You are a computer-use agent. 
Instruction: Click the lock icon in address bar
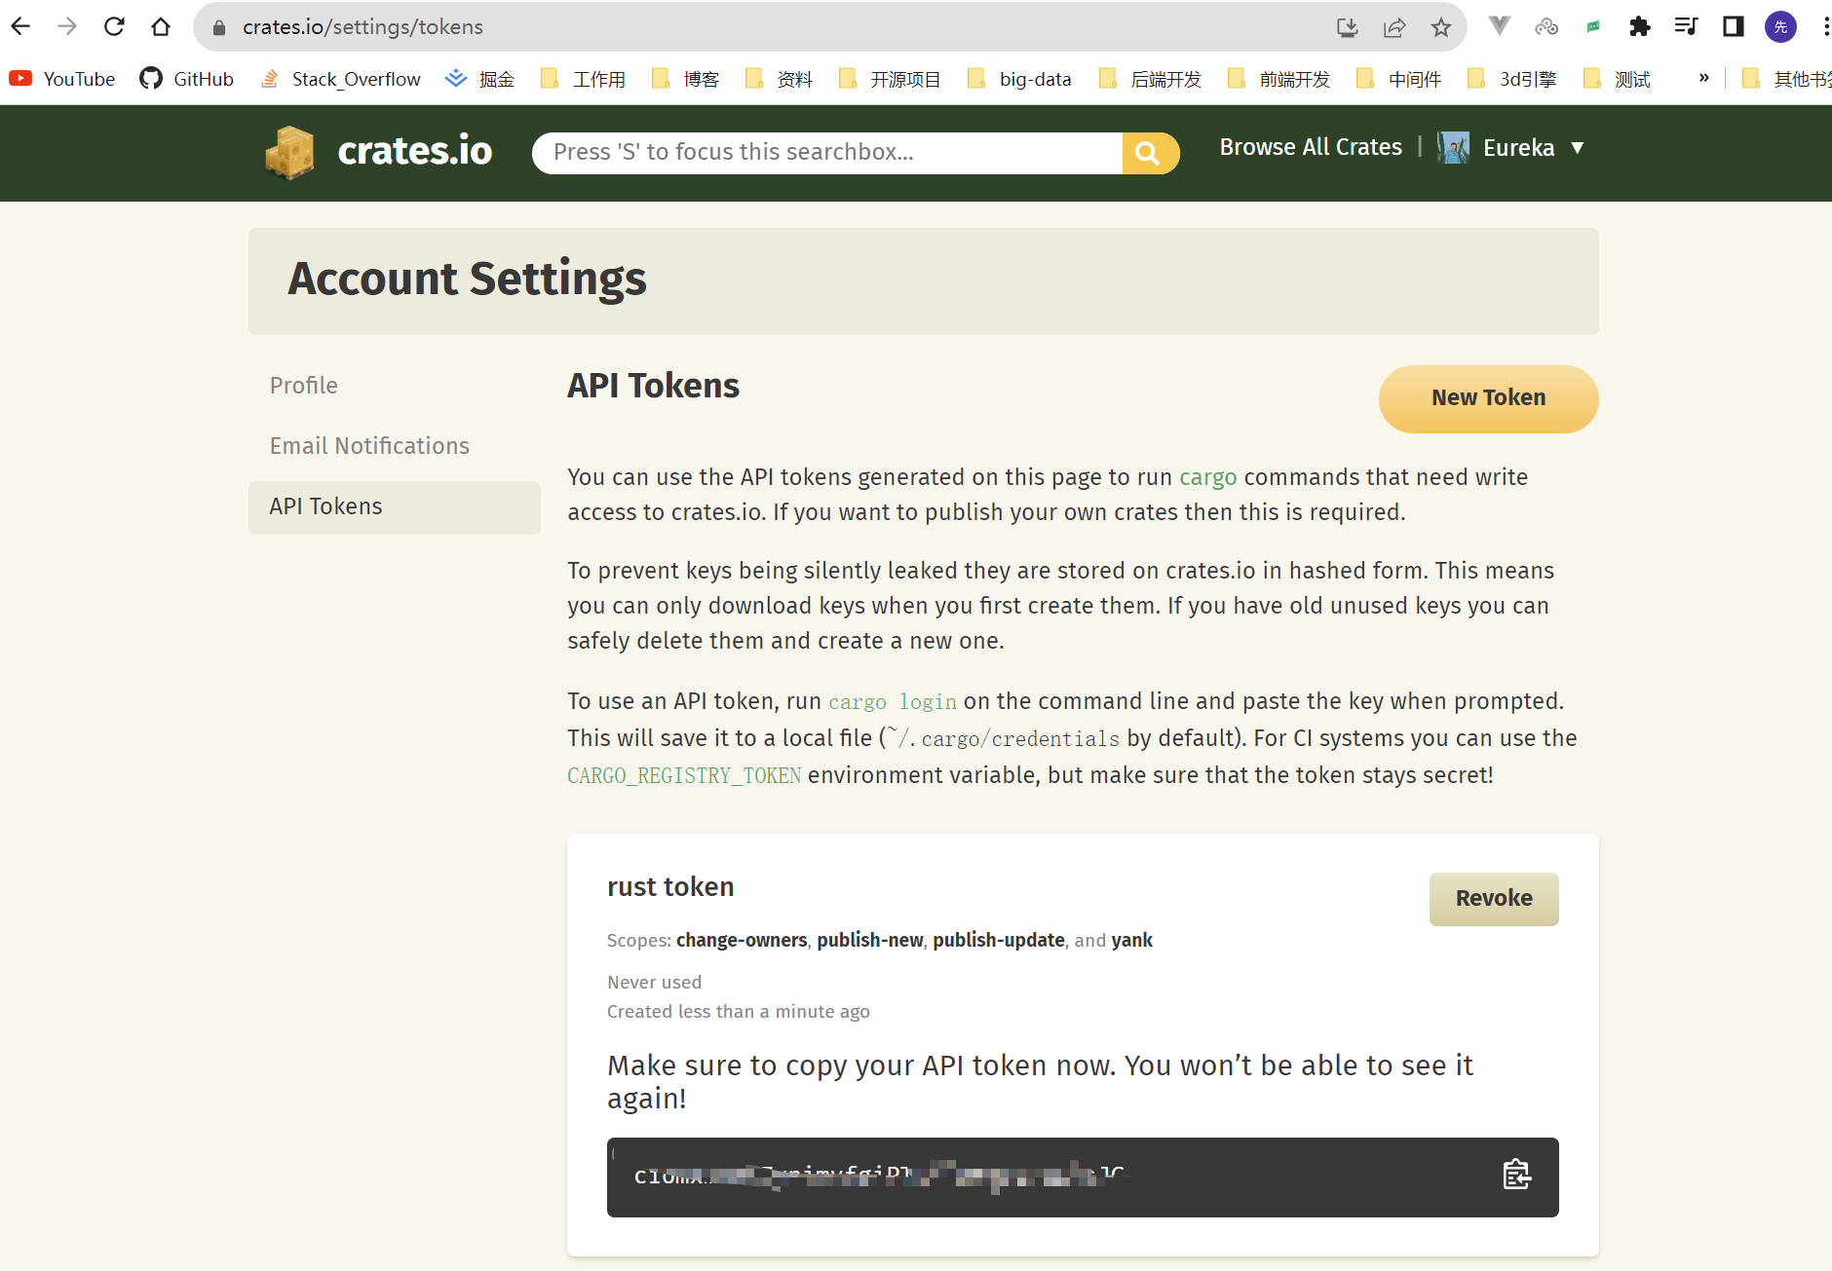219,27
